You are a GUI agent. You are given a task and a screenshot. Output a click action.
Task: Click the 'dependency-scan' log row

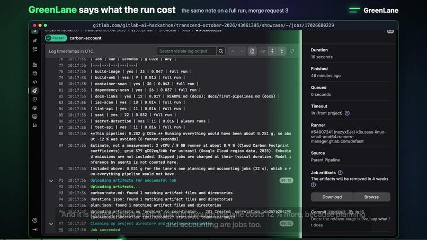[x=146, y=90]
